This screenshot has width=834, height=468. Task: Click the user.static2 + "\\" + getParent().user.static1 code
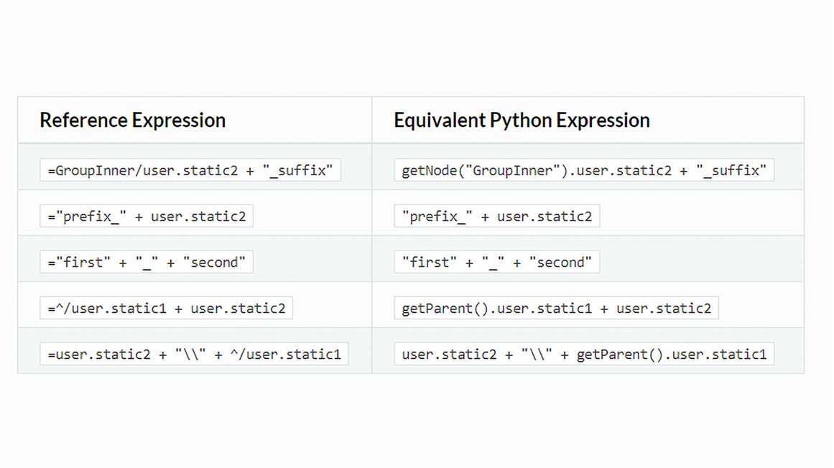coord(583,354)
